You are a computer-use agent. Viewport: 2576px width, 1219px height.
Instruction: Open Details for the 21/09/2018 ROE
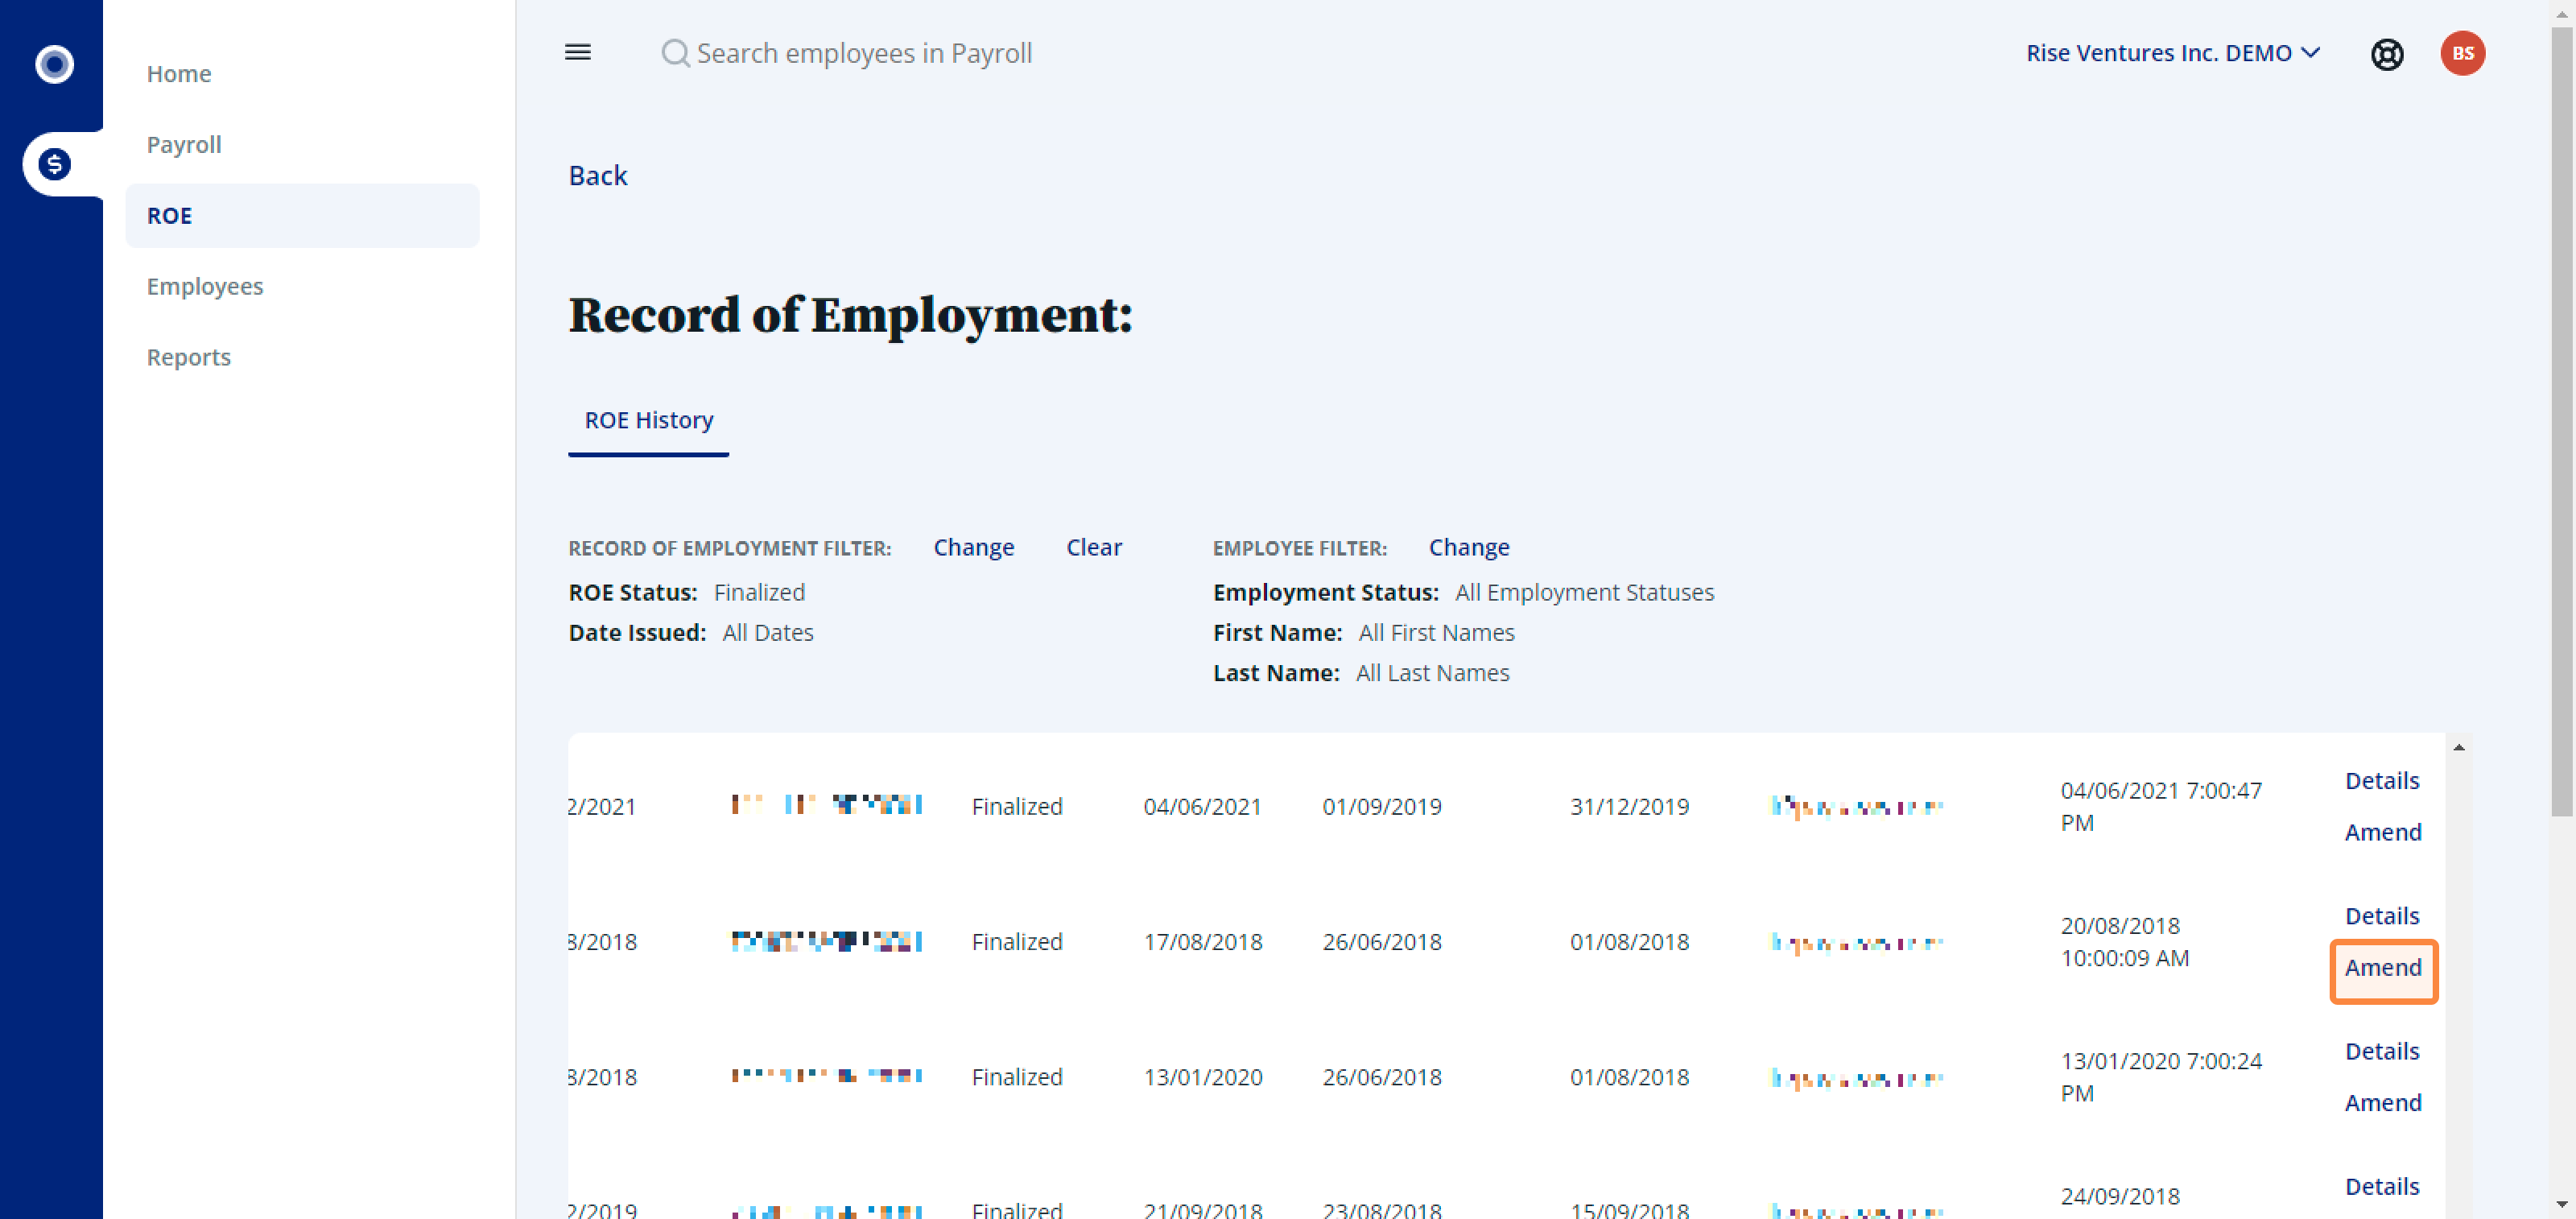(2382, 1186)
